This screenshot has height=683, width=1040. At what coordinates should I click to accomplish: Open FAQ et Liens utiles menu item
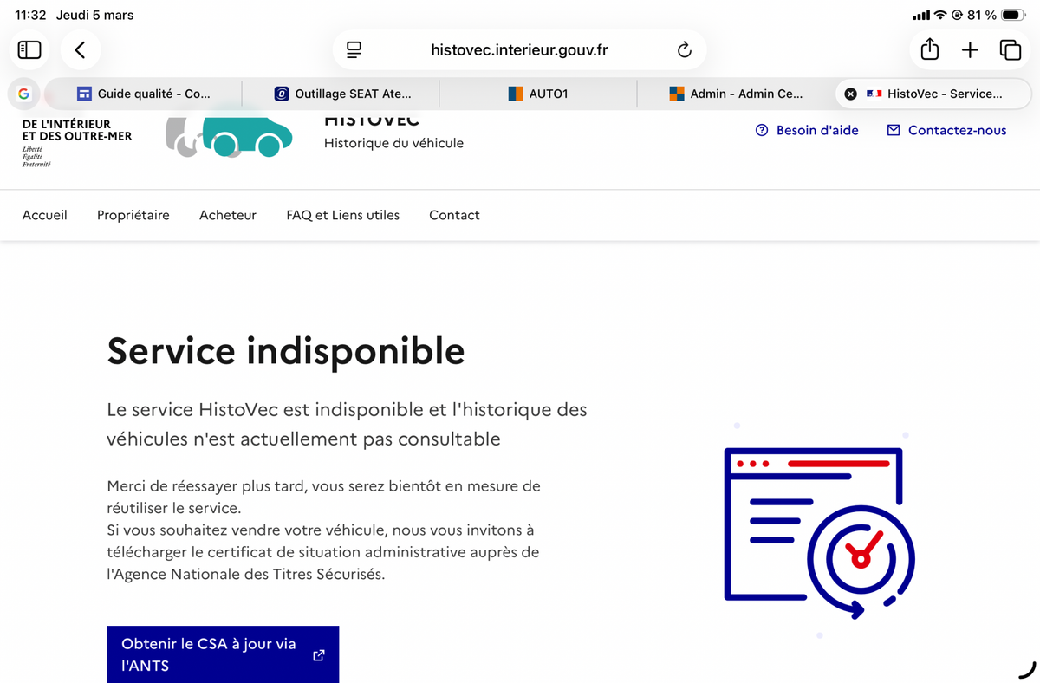click(x=342, y=215)
